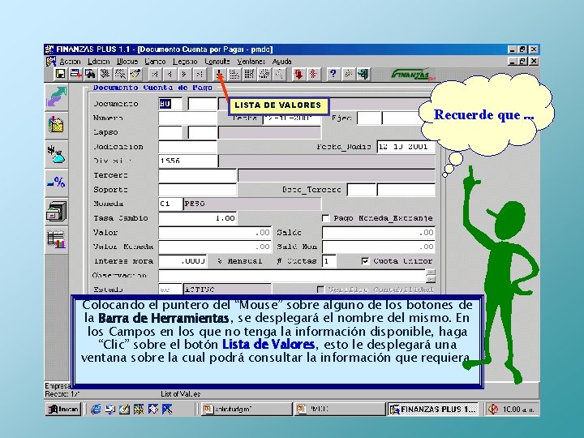Click the Numero input field
This screenshot has height=438, width=584.
click(187, 118)
